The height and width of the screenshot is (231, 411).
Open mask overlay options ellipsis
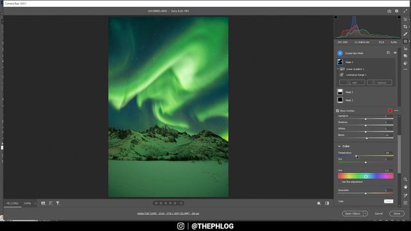pyautogui.click(x=396, y=111)
